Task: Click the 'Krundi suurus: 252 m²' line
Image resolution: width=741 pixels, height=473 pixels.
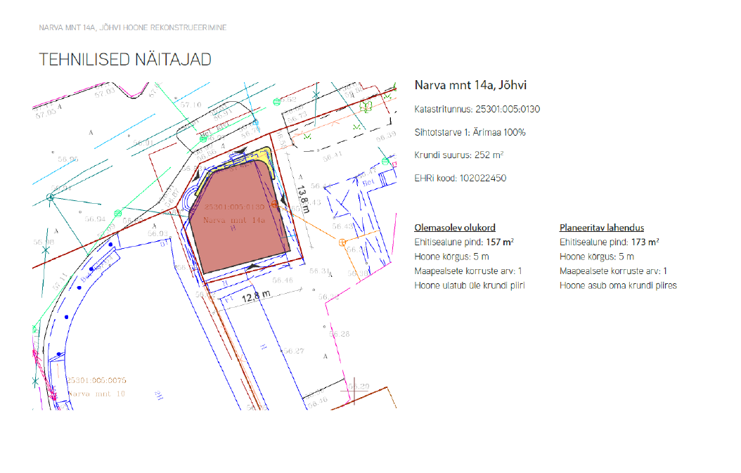Action: (x=459, y=155)
